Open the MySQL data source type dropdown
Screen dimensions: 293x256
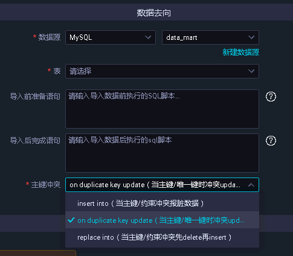click(x=111, y=37)
